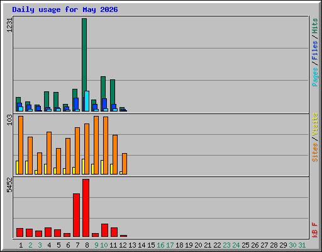The height and width of the screenshot is (252, 322).
Task: Click day 28 on the x-axis
Action: (x=274, y=245)
